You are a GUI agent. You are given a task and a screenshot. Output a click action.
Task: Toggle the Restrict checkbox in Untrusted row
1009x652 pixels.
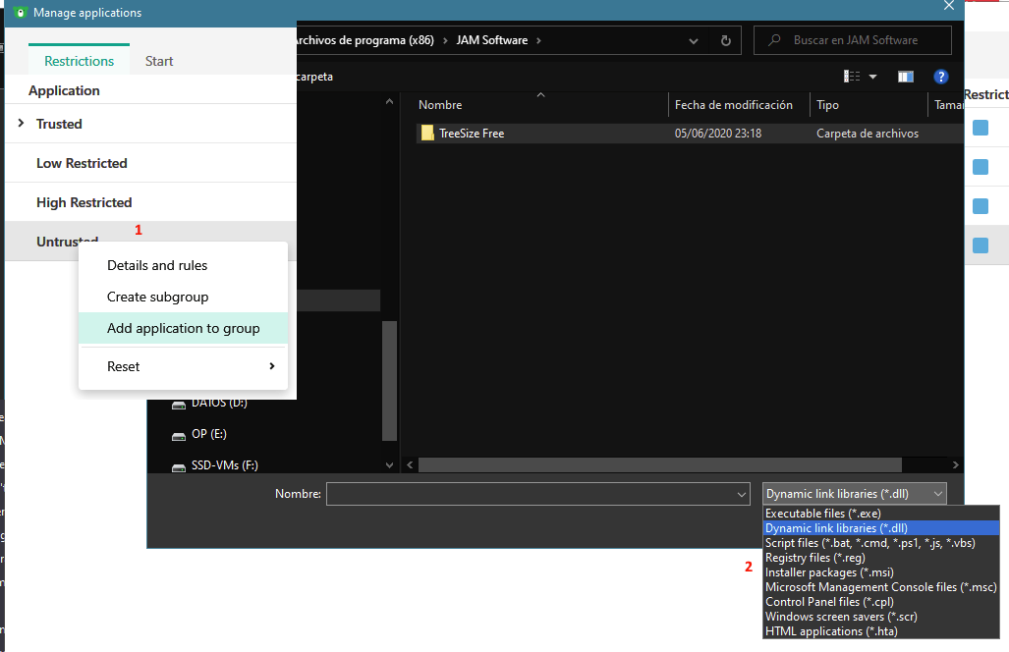(x=981, y=244)
